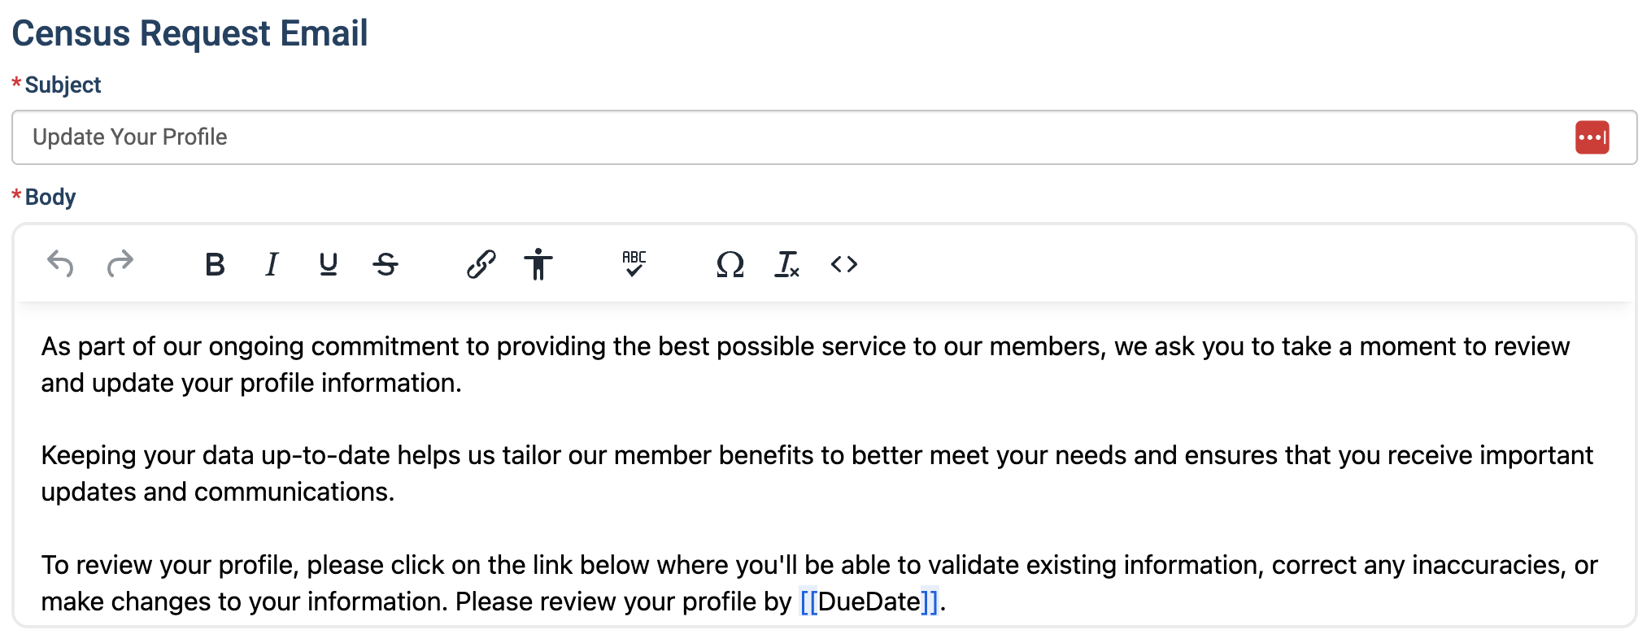Undo the last edit in body editor
Screen dimensions: 1651x634
[60, 264]
